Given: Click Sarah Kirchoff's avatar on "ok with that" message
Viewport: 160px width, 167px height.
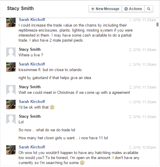Looking at the screenshot, I should coord(11,104).
